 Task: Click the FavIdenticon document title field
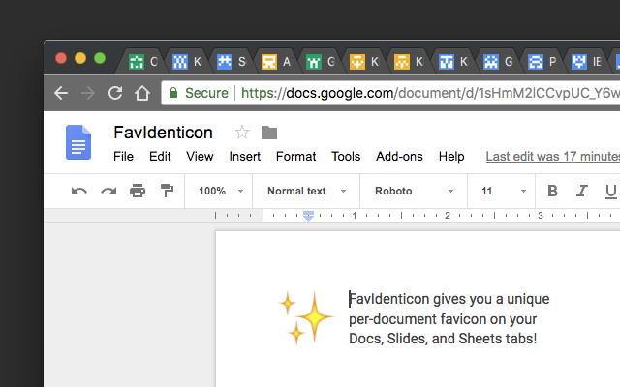tap(163, 133)
